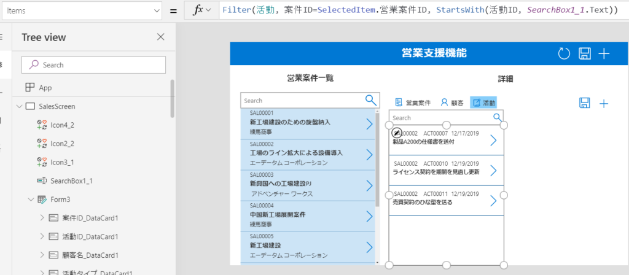The width and height of the screenshot is (629, 275).
Task: Open arrow for SAL00004 sales item
Action: (x=369, y=217)
